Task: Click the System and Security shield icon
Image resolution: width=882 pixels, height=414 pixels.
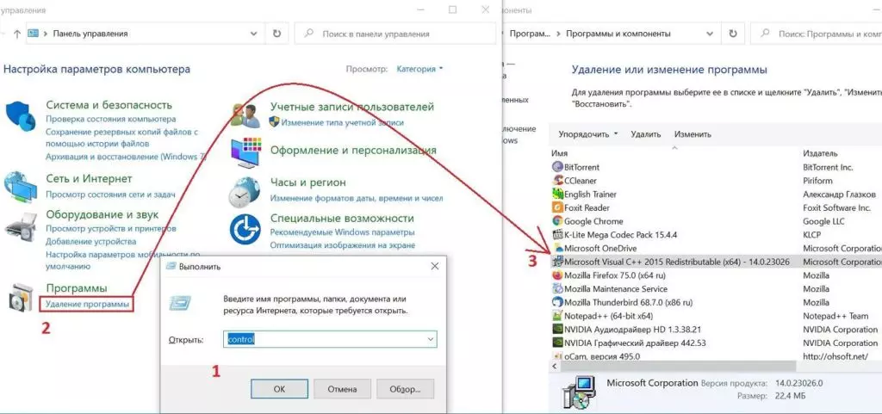Action: 21,116
